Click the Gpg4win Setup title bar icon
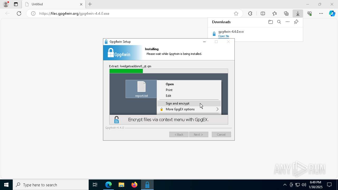The height and width of the screenshot is (190, 338). point(106,42)
